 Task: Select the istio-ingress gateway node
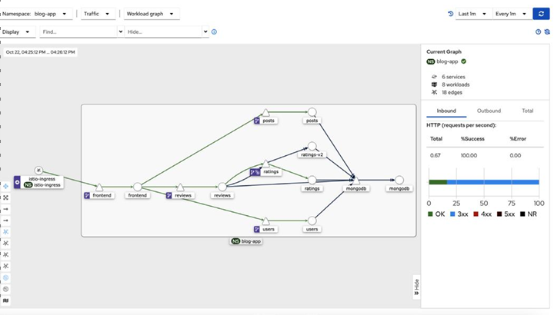39,171
